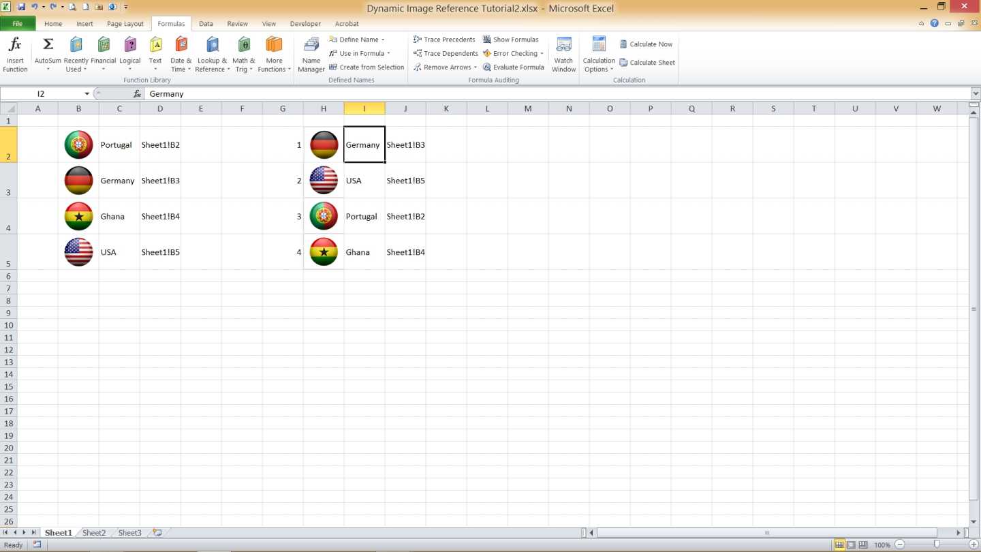Click the vertical scrollbar thumb

click(973, 309)
